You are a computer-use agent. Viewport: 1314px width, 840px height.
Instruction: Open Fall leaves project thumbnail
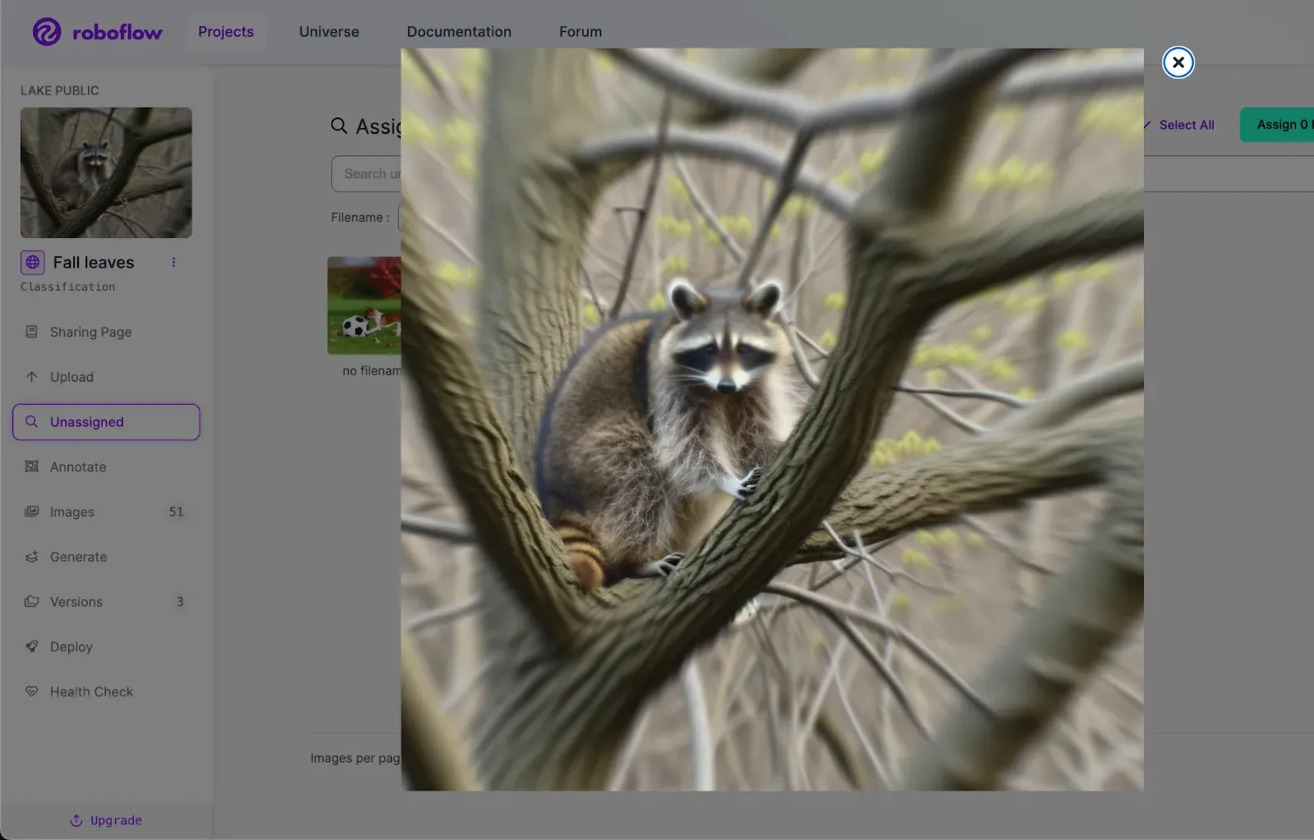pyautogui.click(x=106, y=172)
